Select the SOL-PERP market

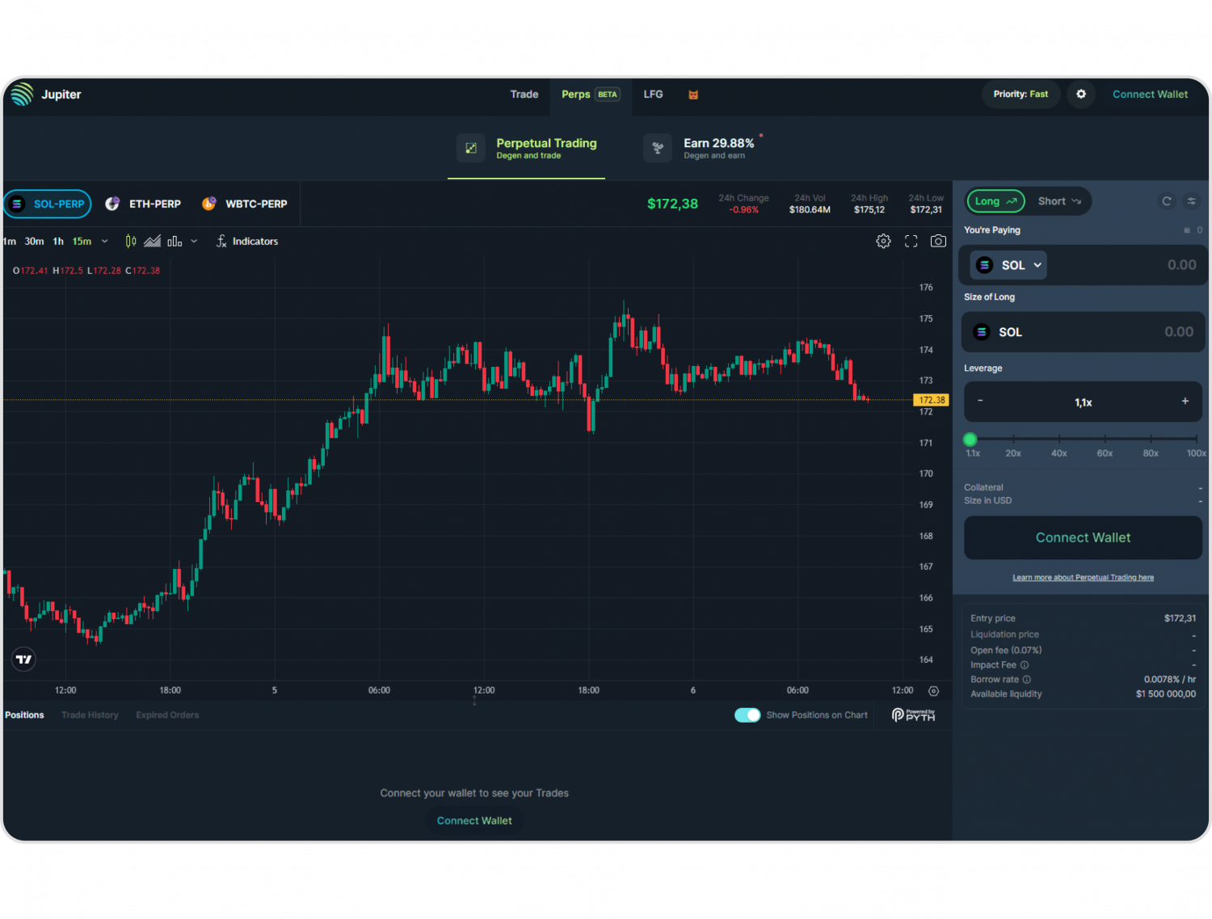48,204
